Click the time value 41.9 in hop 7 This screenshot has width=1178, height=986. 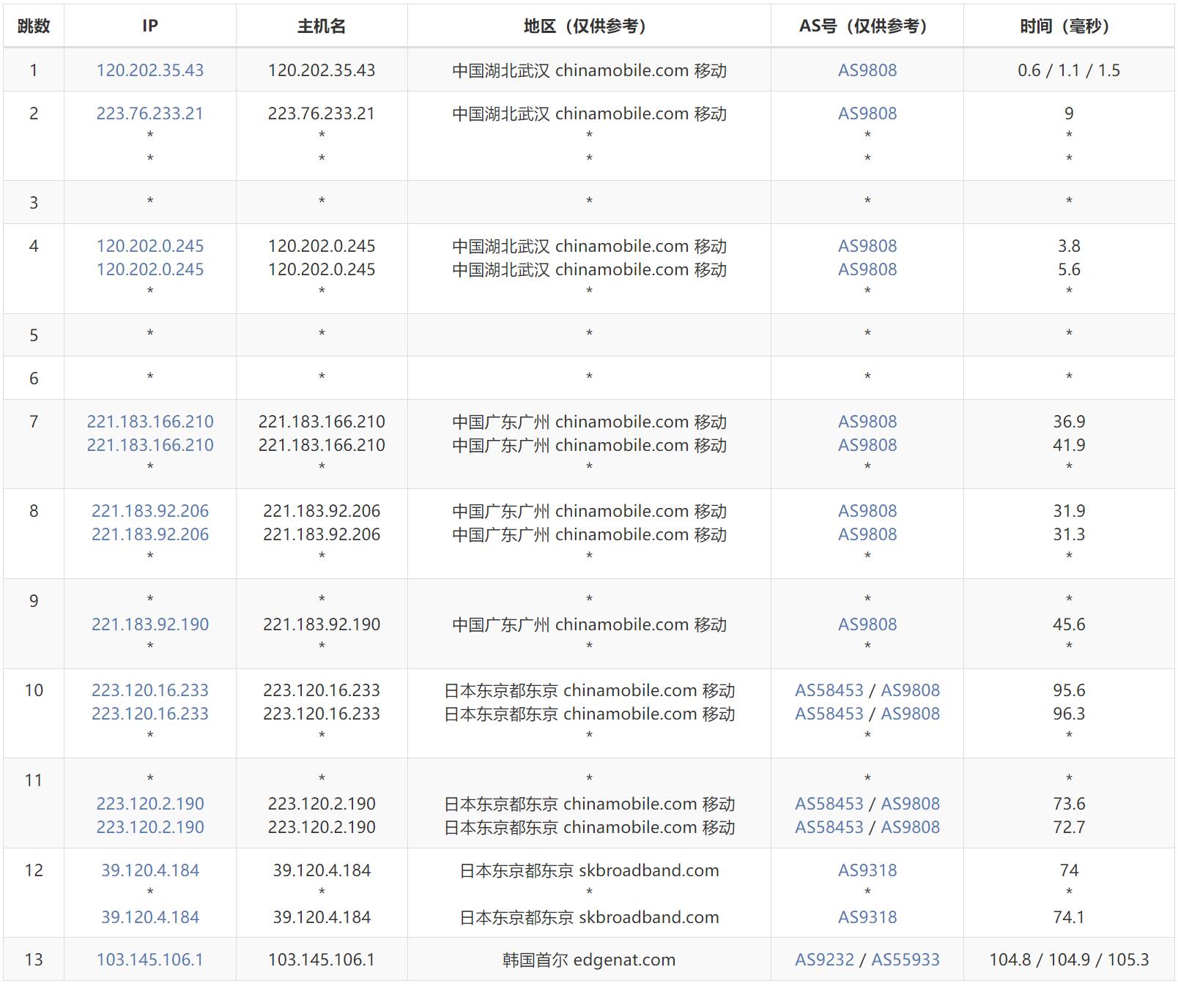pos(1069,445)
